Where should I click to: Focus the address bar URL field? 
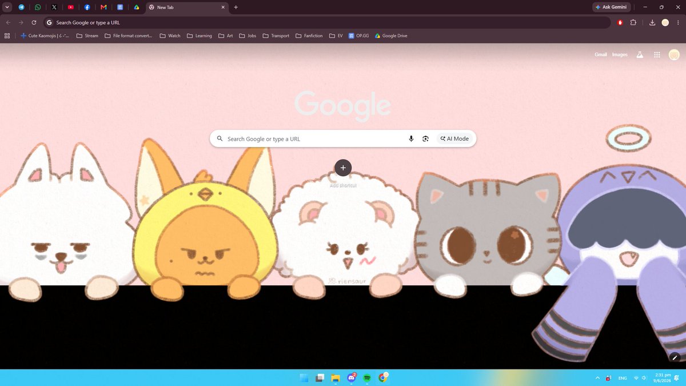pyautogui.click(x=327, y=22)
